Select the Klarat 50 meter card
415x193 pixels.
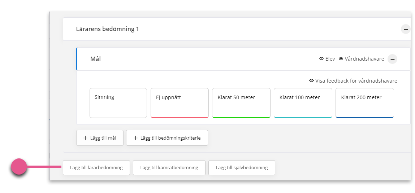click(x=241, y=103)
